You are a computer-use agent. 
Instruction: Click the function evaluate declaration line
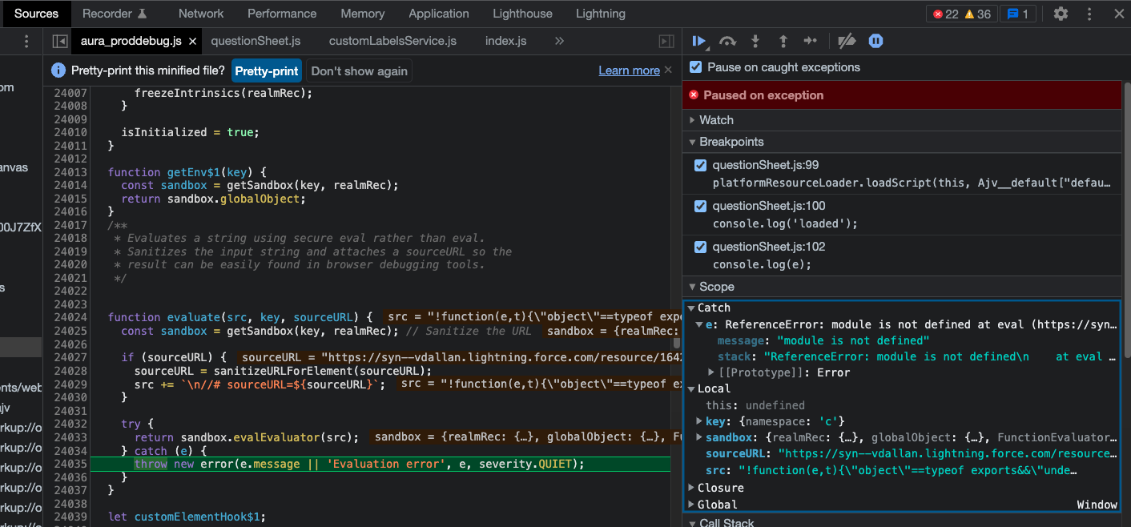pos(240,317)
